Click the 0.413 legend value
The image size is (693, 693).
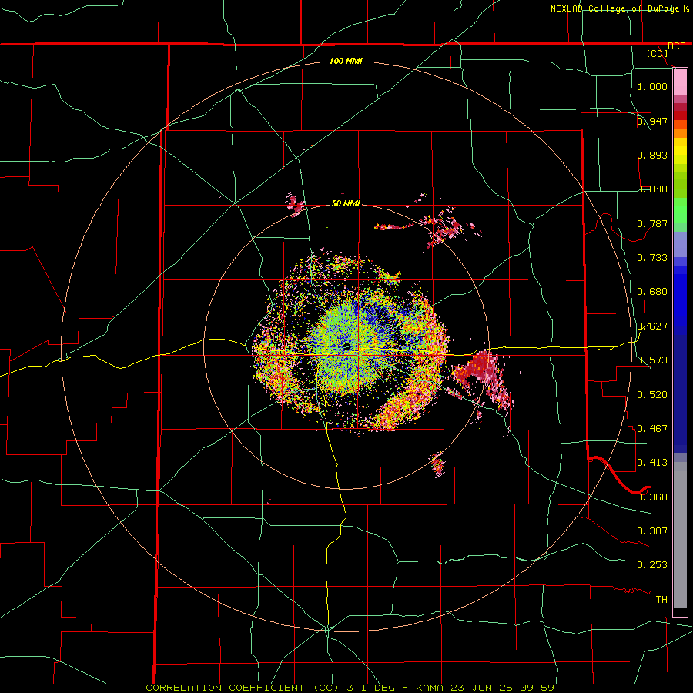[652, 463]
